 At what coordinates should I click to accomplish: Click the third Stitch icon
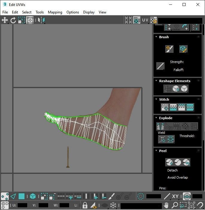coord(182,107)
